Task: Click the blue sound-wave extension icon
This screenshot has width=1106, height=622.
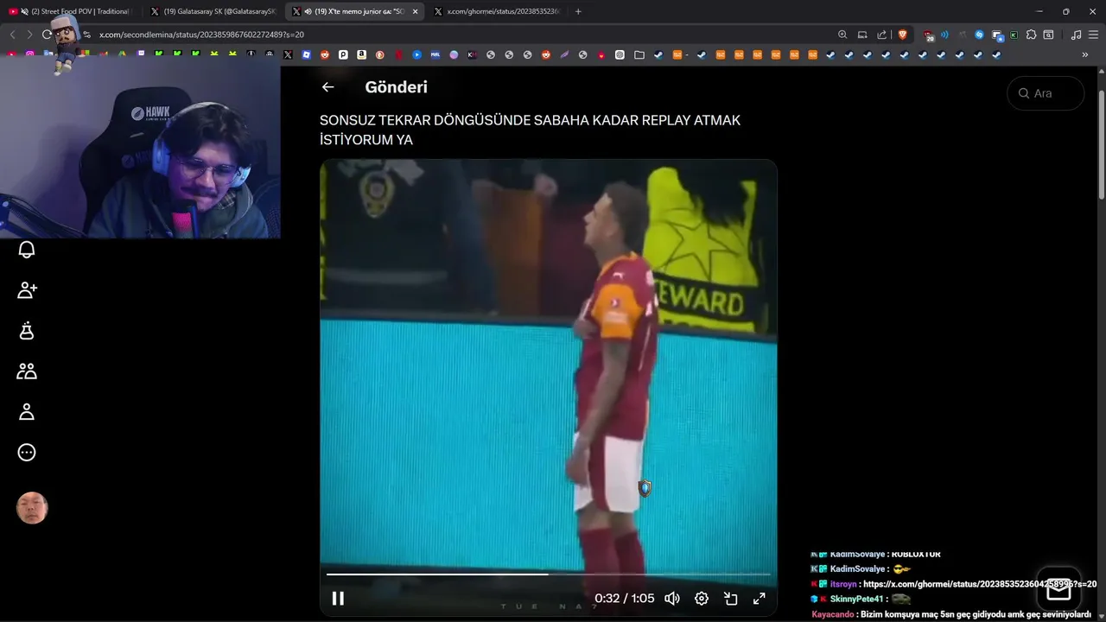Action: (944, 35)
